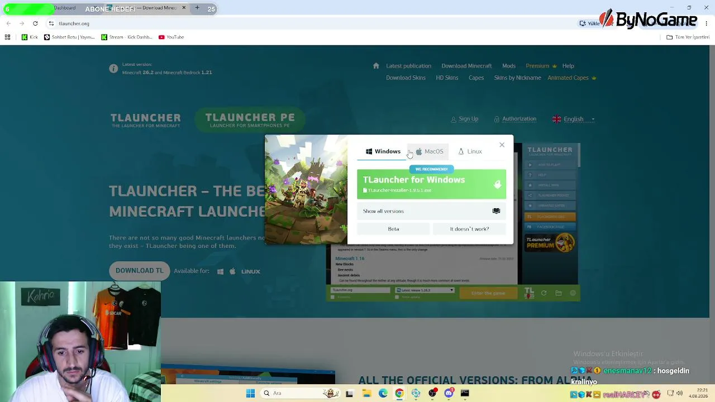
Task: Click the TLauncher logo
Action: pos(145,120)
